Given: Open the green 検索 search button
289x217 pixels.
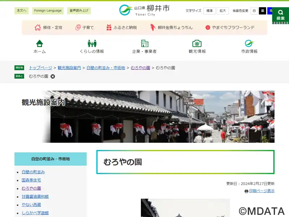Looking at the screenshot, I should point(280,16).
